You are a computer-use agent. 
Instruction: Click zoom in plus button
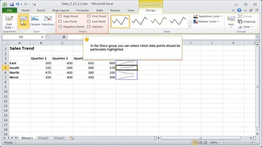click(253, 143)
